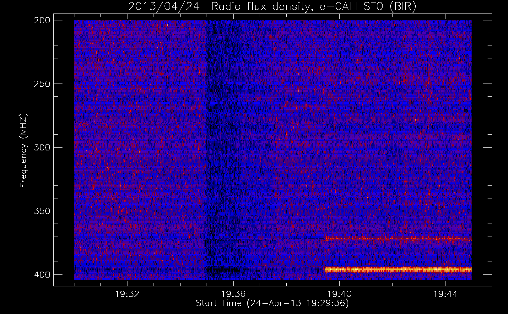The image size is (508, 314).
Task: Click the 19:40 time tick label
Action: [x=339, y=294]
